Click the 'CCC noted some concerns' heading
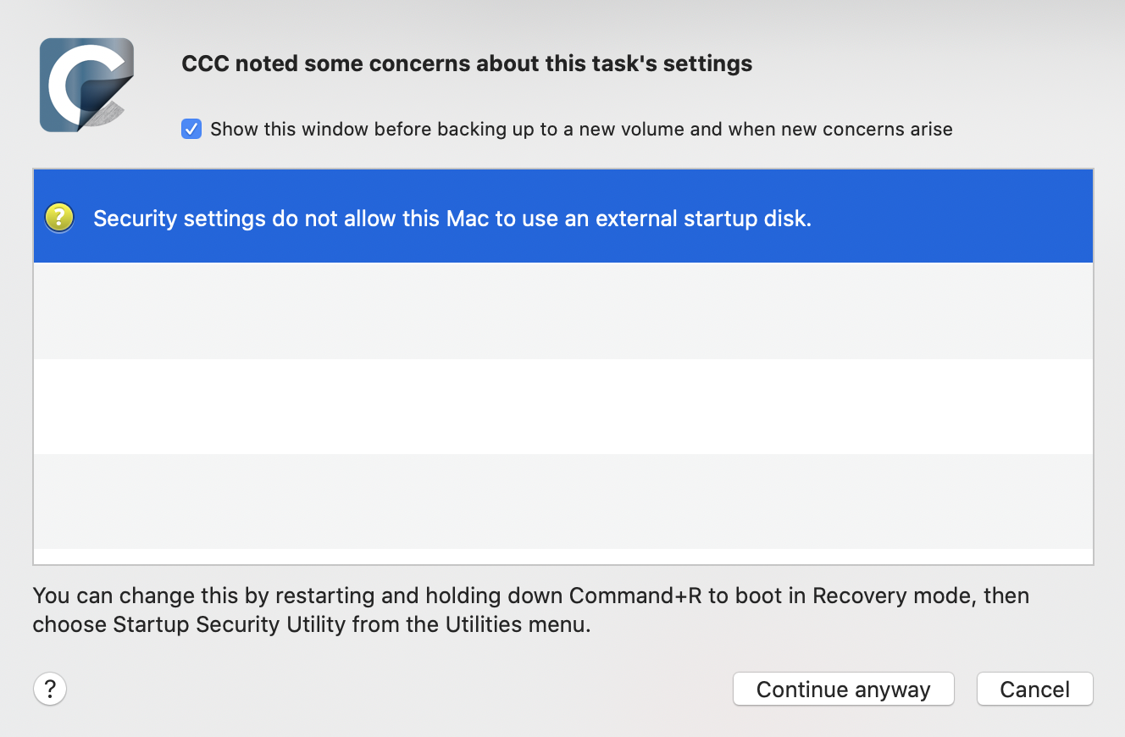The width and height of the screenshot is (1125, 737). [467, 64]
